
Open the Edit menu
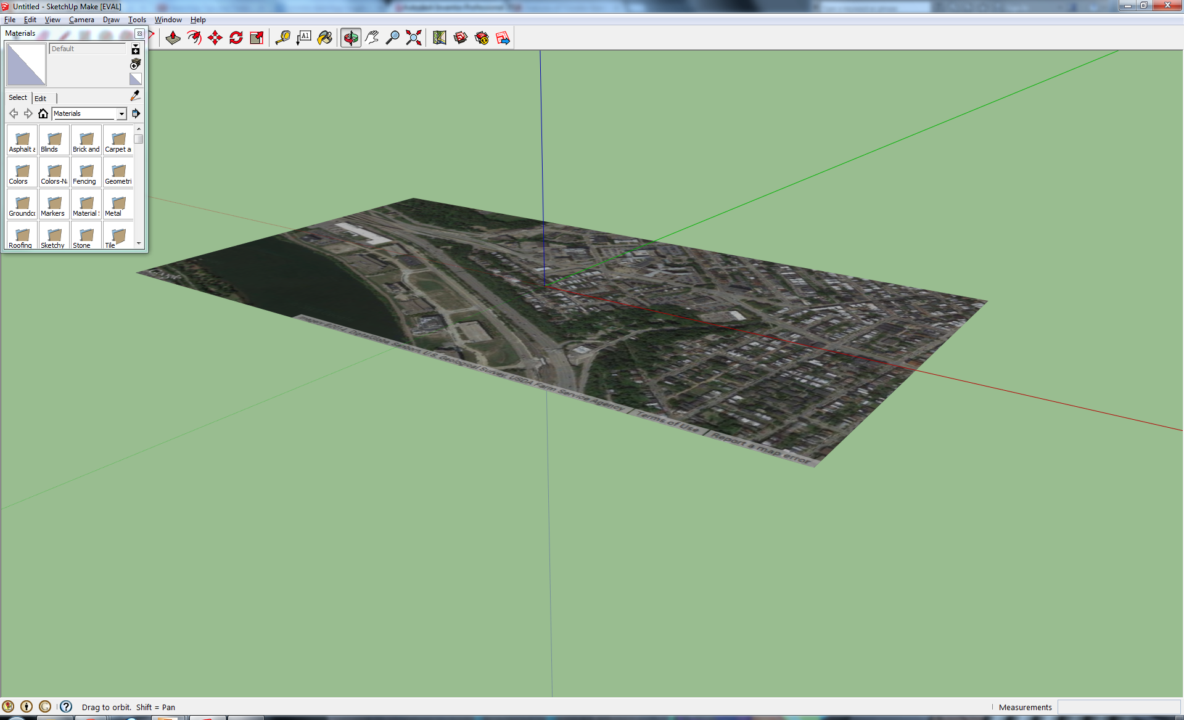pos(30,20)
